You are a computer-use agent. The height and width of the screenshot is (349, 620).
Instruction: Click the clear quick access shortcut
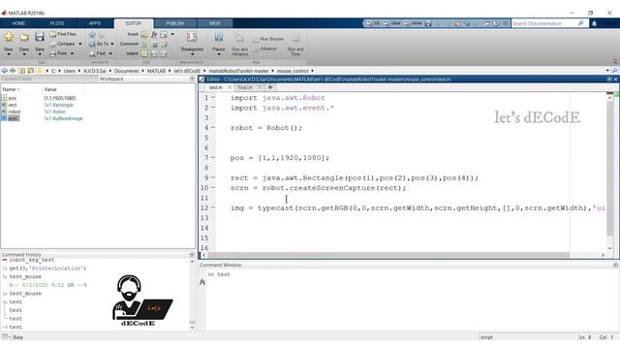tap(391, 23)
